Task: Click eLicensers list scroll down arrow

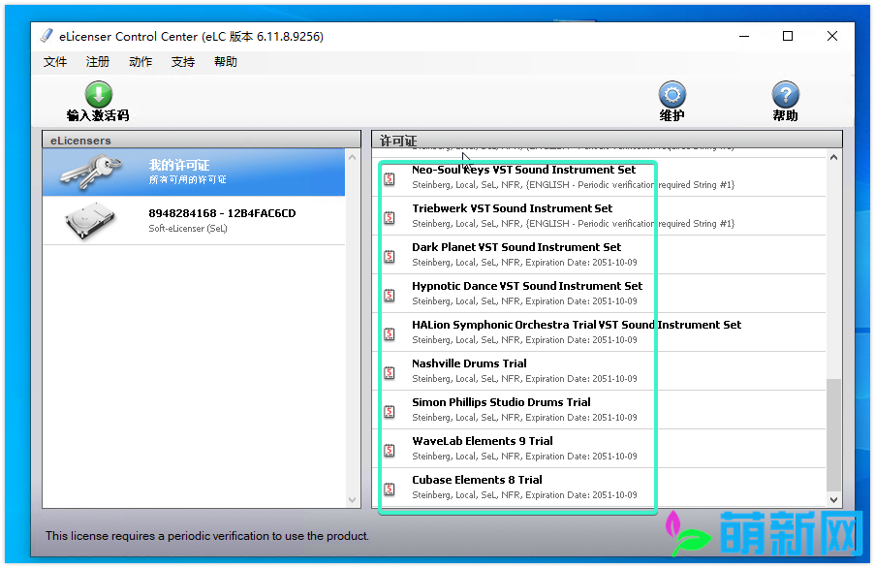Action: pyautogui.click(x=352, y=500)
